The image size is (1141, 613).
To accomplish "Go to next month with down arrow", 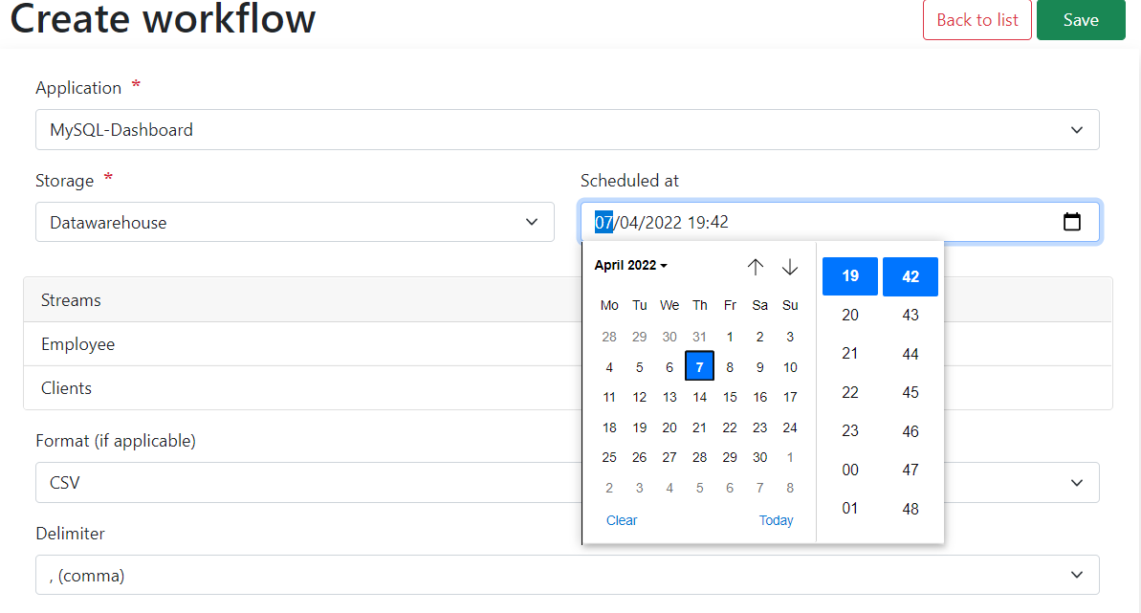I will point(790,267).
